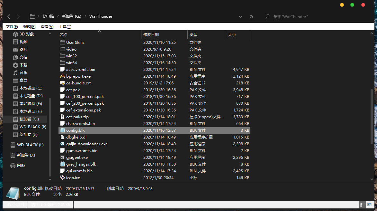377x211 pixels.
Task: Open the 编辑(E) menu
Action: coord(29,27)
